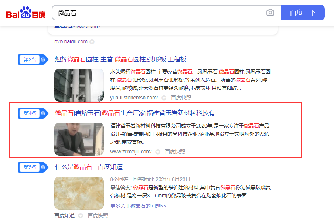This screenshot has width=334, height=224.
Task: Click the 百度一下 search button
Action: (x=303, y=13)
